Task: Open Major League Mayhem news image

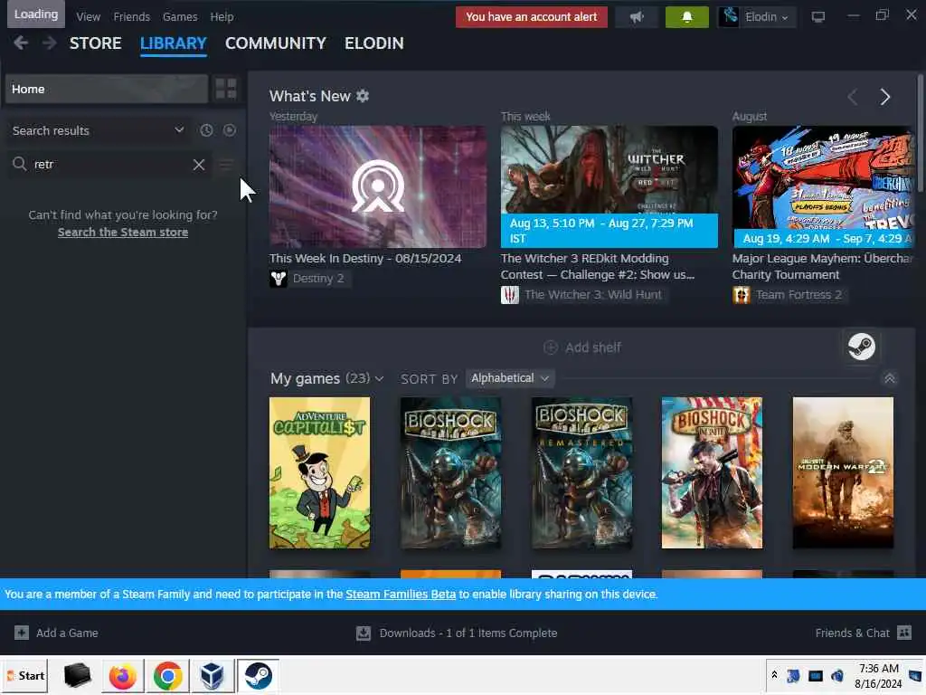Action: tap(823, 186)
